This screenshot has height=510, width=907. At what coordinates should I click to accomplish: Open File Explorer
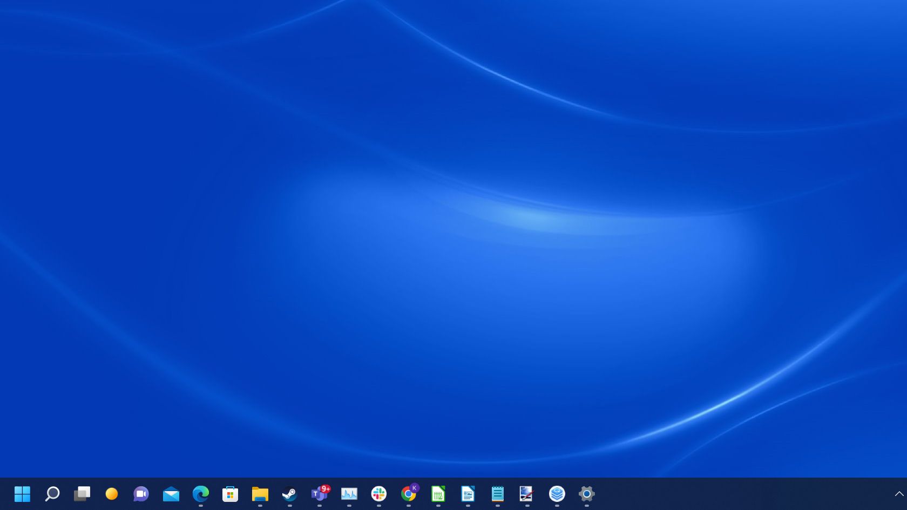pyautogui.click(x=260, y=494)
